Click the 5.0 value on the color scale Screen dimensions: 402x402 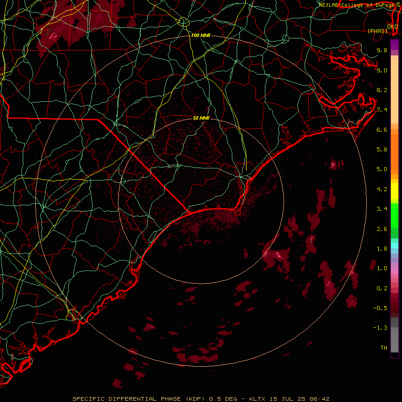click(382, 169)
